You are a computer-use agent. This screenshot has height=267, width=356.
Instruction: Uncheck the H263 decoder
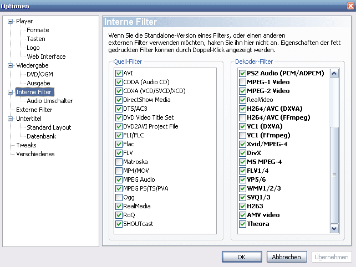[242, 206]
